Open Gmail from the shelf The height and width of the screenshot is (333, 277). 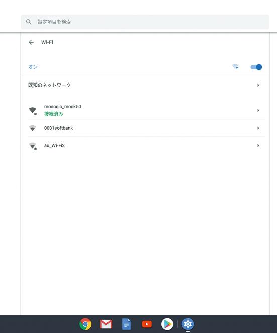click(x=106, y=324)
